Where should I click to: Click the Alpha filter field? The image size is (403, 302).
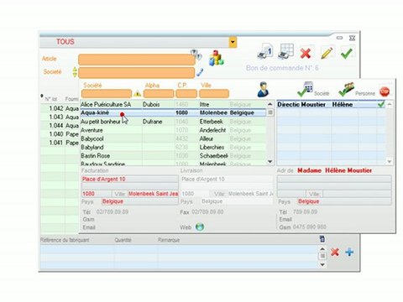pyautogui.click(x=159, y=94)
